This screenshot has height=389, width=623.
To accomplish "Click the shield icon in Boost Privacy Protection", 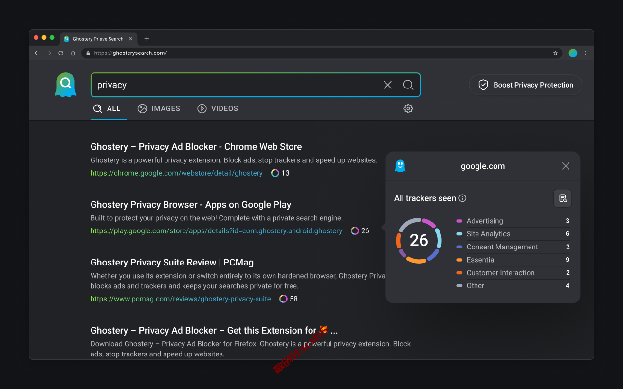I will click(x=483, y=85).
